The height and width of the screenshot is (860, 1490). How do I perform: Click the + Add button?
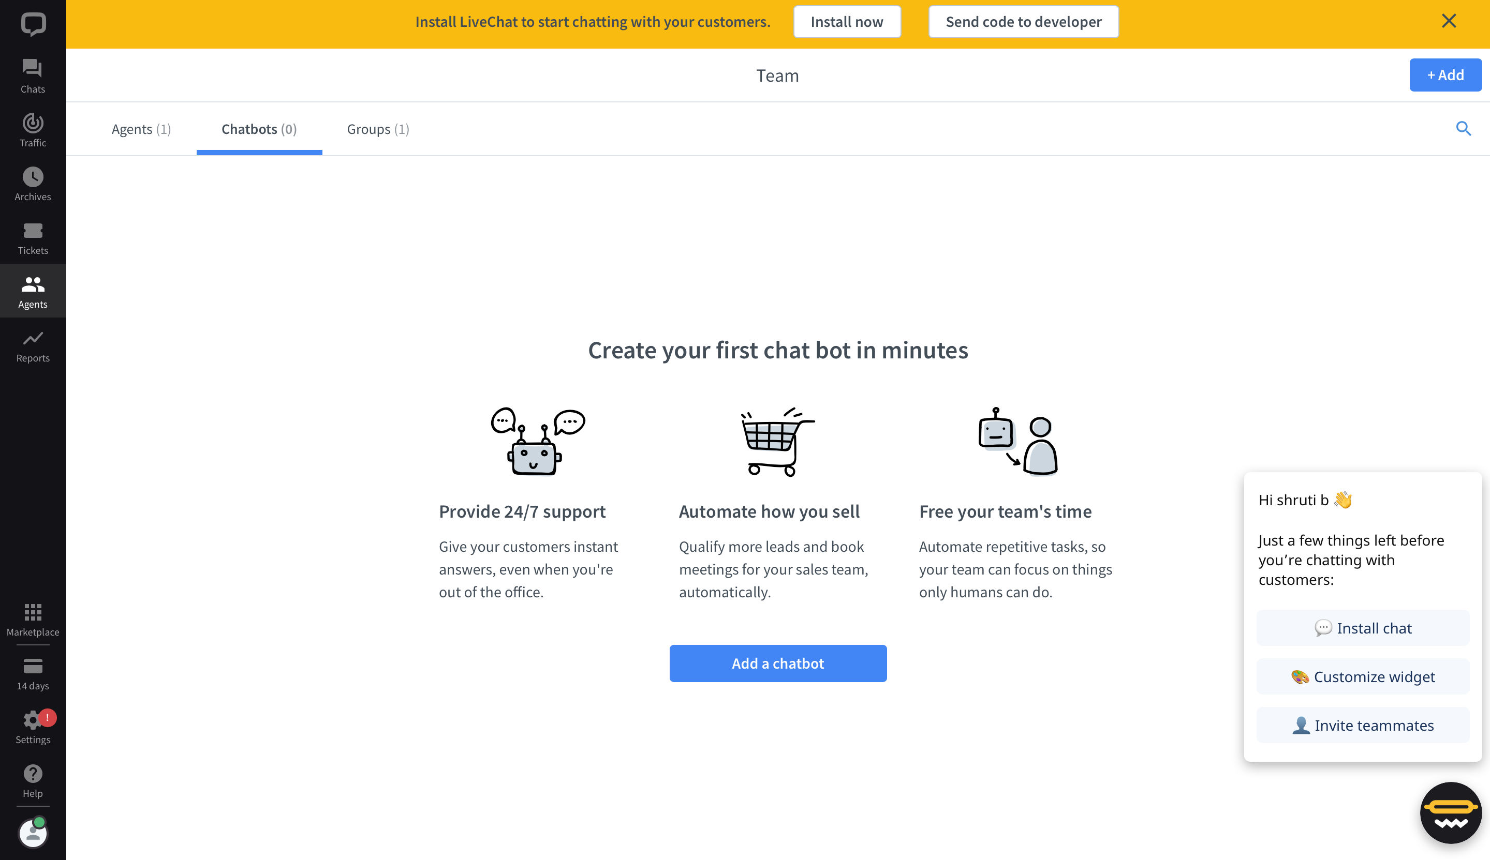(x=1445, y=75)
